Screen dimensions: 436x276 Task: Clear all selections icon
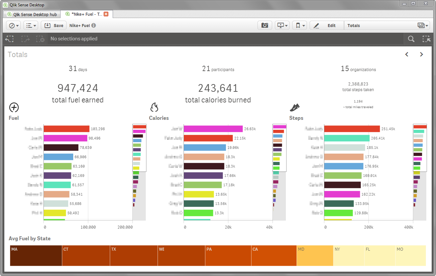(x=40, y=39)
